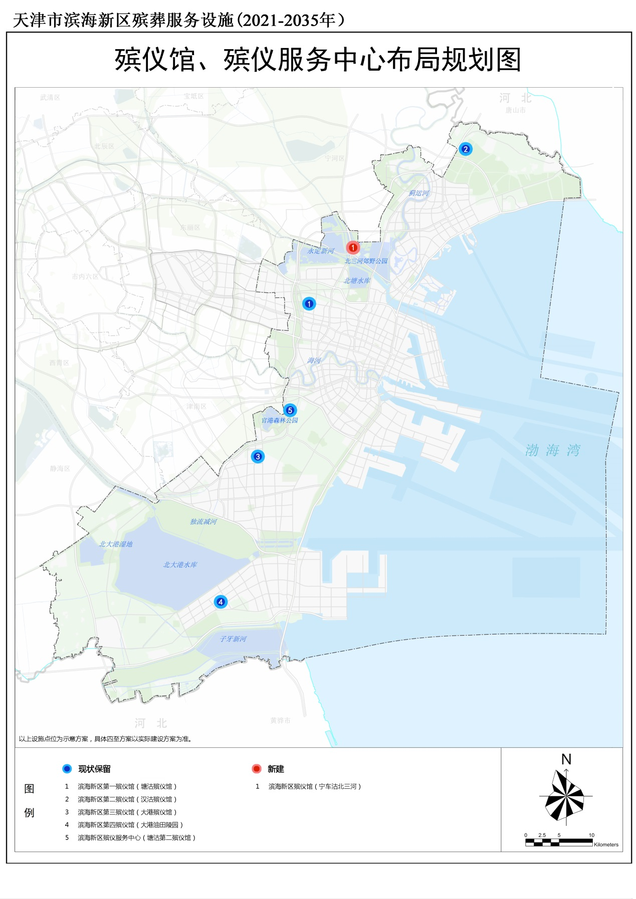Click blue marker 5 near 官港森林公园
This screenshot has height=899, width=636.
point(290,410)
